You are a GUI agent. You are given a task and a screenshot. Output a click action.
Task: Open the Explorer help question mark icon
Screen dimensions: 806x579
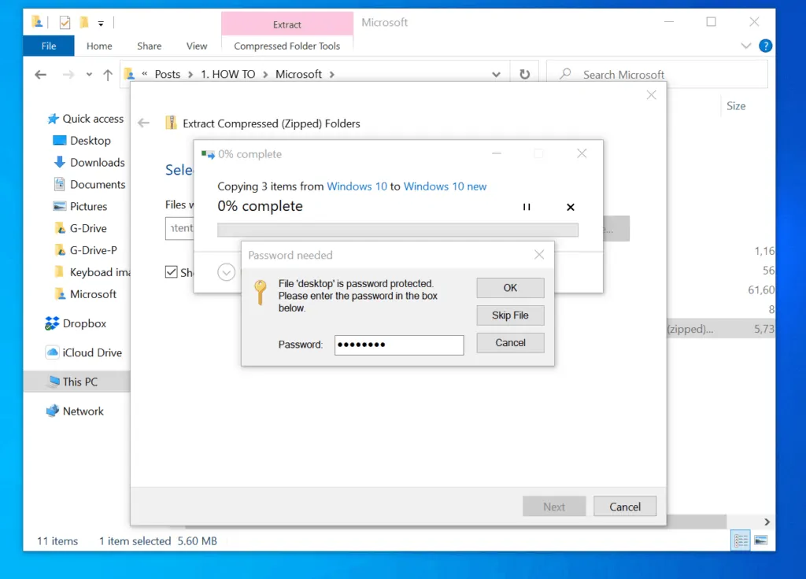(x=765, y=46)
